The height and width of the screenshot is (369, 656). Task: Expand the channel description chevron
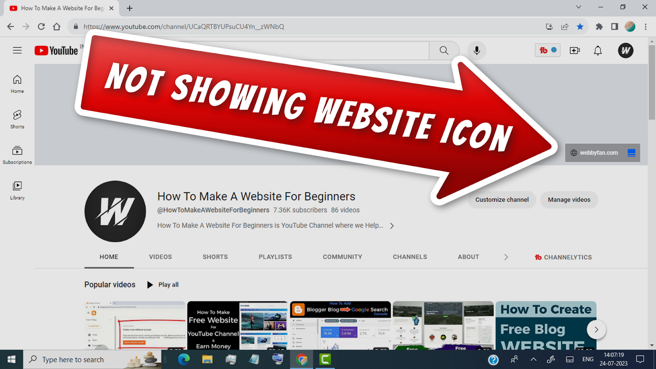coord(392,226)
